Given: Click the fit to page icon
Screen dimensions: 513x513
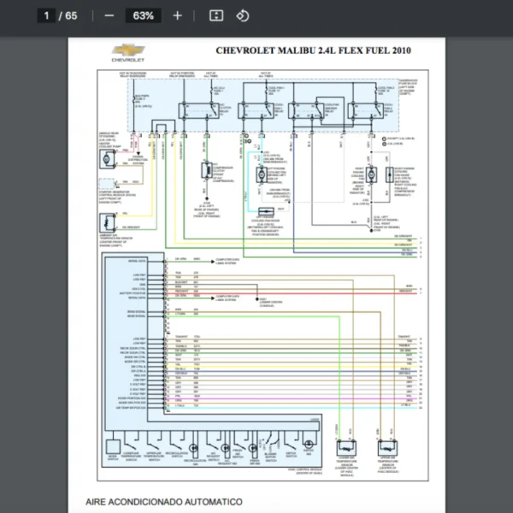Looking at the screenshot, I should tap(216, 15).
